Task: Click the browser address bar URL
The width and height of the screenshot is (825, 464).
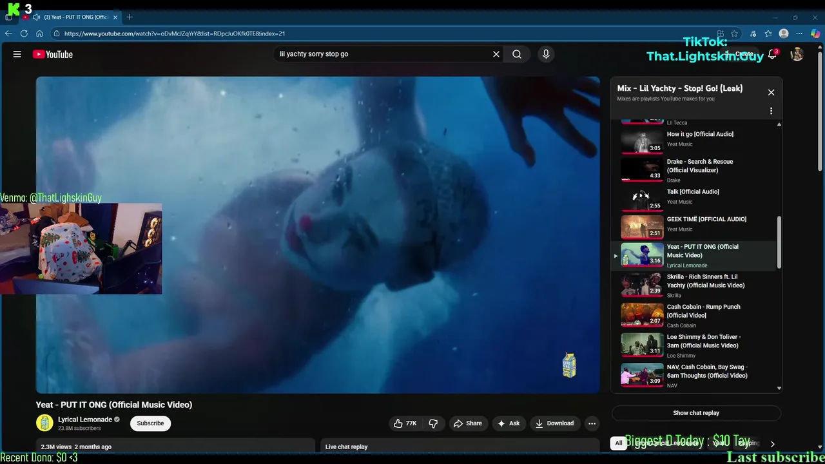Action: click(x=174, y=34)
